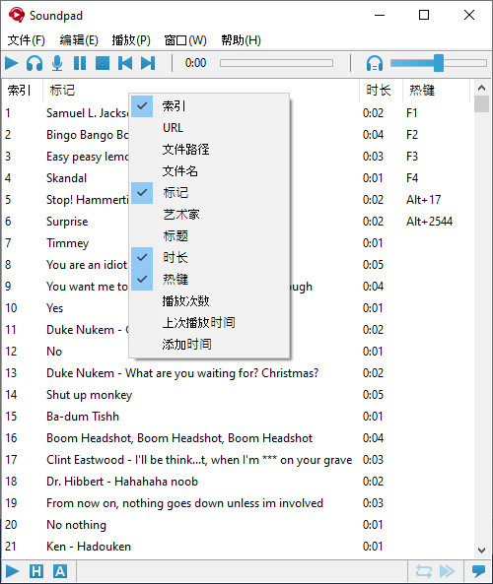
Task: Sort by the 索引 column header
Action: point(23,91)
